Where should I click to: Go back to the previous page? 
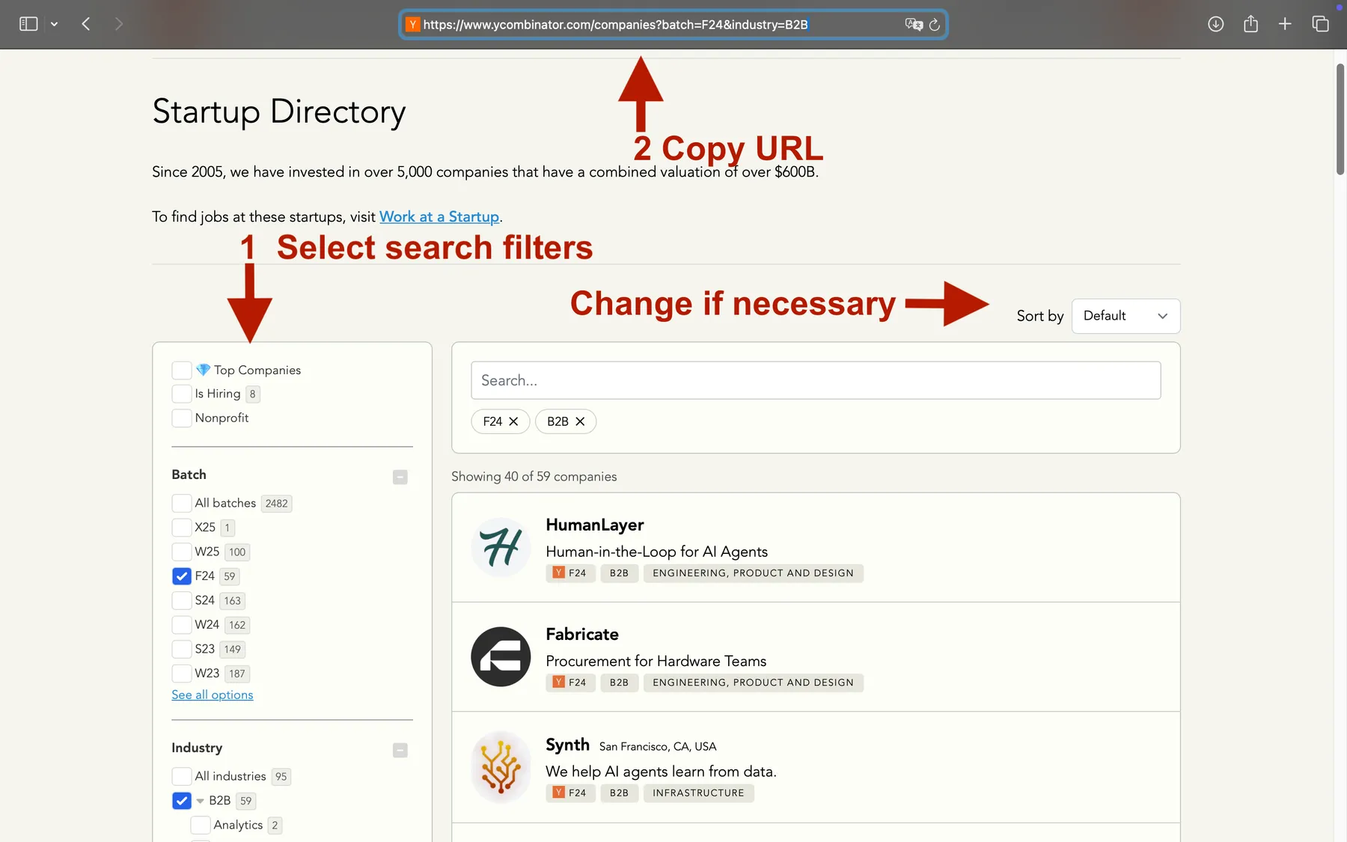pyautogui.click(x=86, y=24)
